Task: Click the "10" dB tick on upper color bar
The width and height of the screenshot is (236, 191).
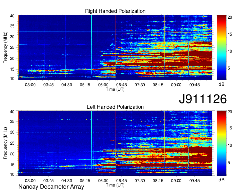Action: click(x=230, y=51)
